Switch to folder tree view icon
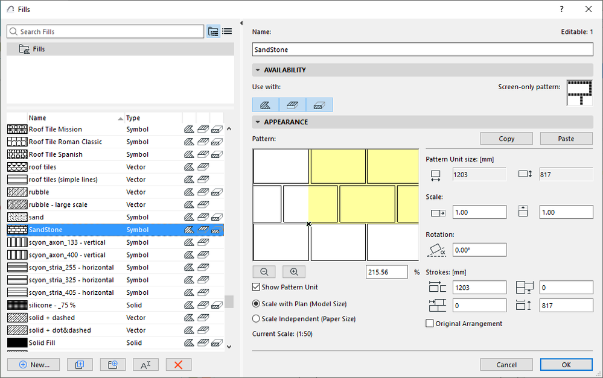Image resolution: width=603 pixels, height=378 pixels. pos(213,31)
